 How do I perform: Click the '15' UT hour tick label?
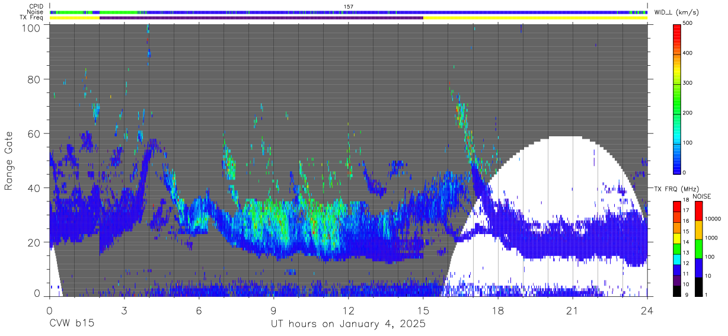click(x=423, y=310)
